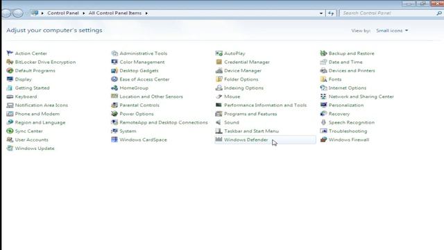This screenshot has height=250, width=444.
Task: Expand arrow after Control Panel breadcrumb
Action: click(x=84, y=13)
